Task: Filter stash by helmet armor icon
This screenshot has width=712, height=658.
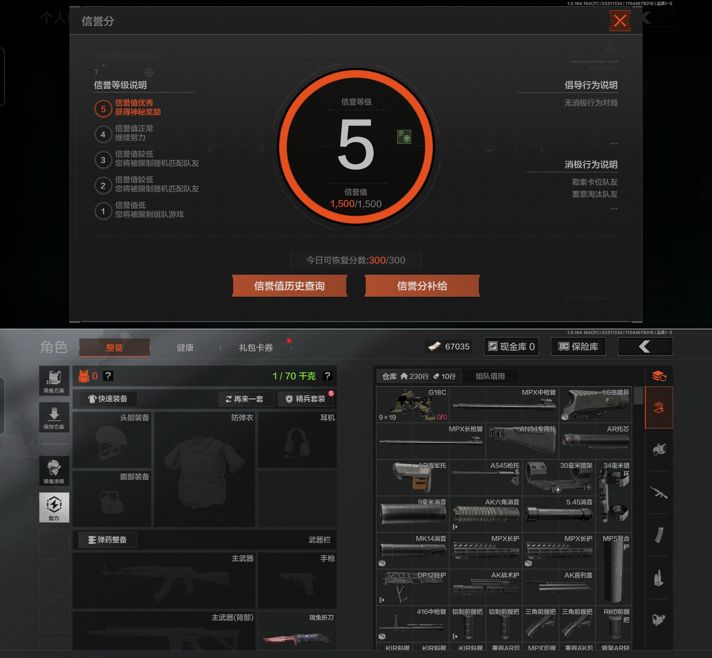Action: point(659,450)
